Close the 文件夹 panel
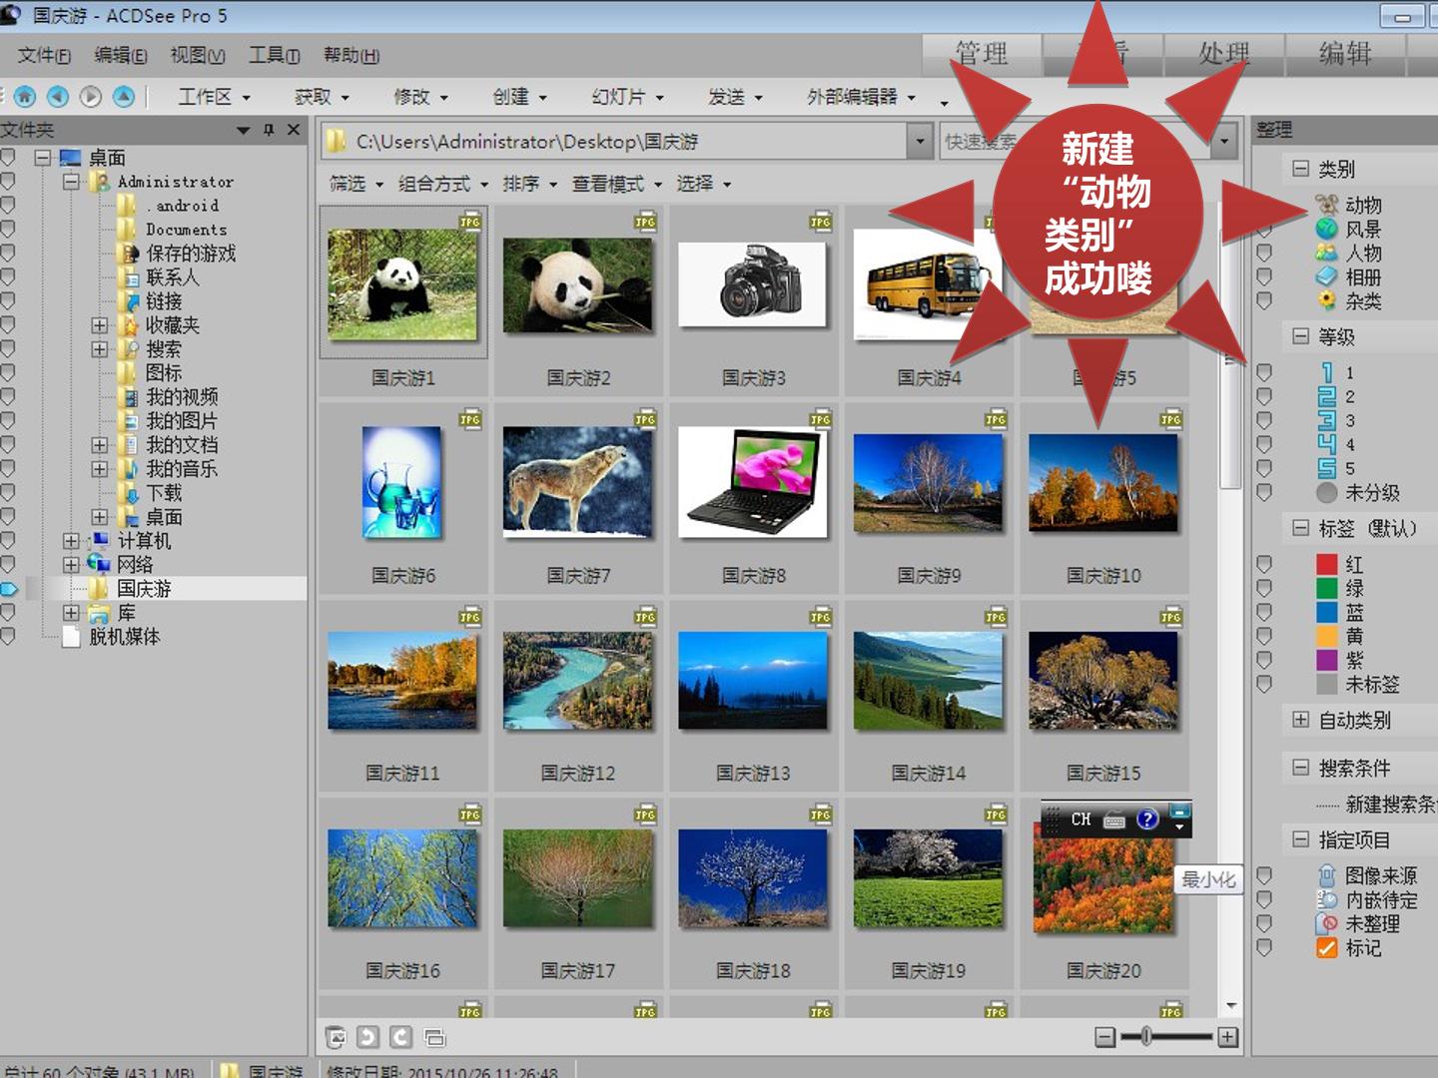Image resolution: width=1438 pixels, height=1078 pixels. (x=294, y=130)
